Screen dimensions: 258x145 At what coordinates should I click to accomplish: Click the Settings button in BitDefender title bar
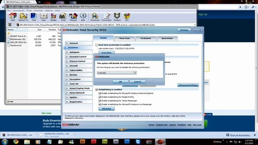point(184,30)
